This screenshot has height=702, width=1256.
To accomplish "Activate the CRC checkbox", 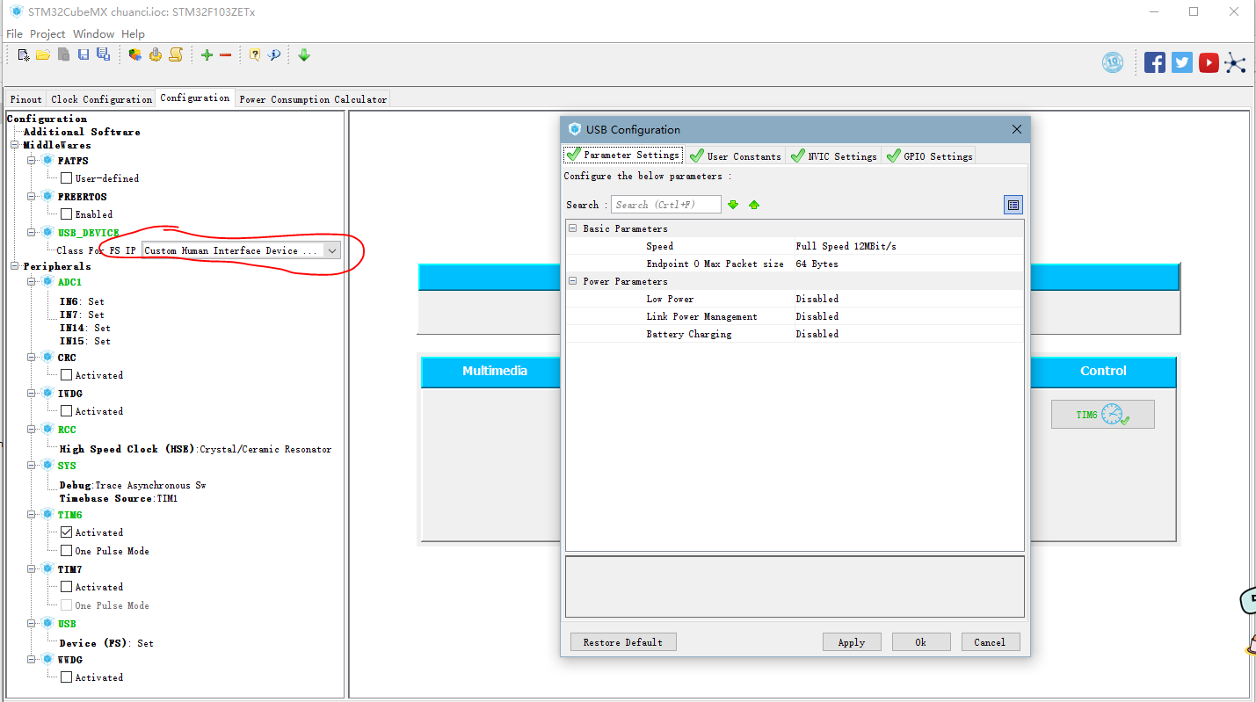I will (66, 374).
